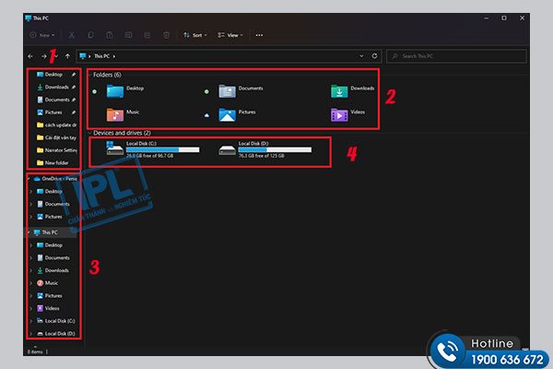Image resolution: width=553 pixels, height=369 pixels.
Task: Go up one level arrow
Action: tap(67, 56)
